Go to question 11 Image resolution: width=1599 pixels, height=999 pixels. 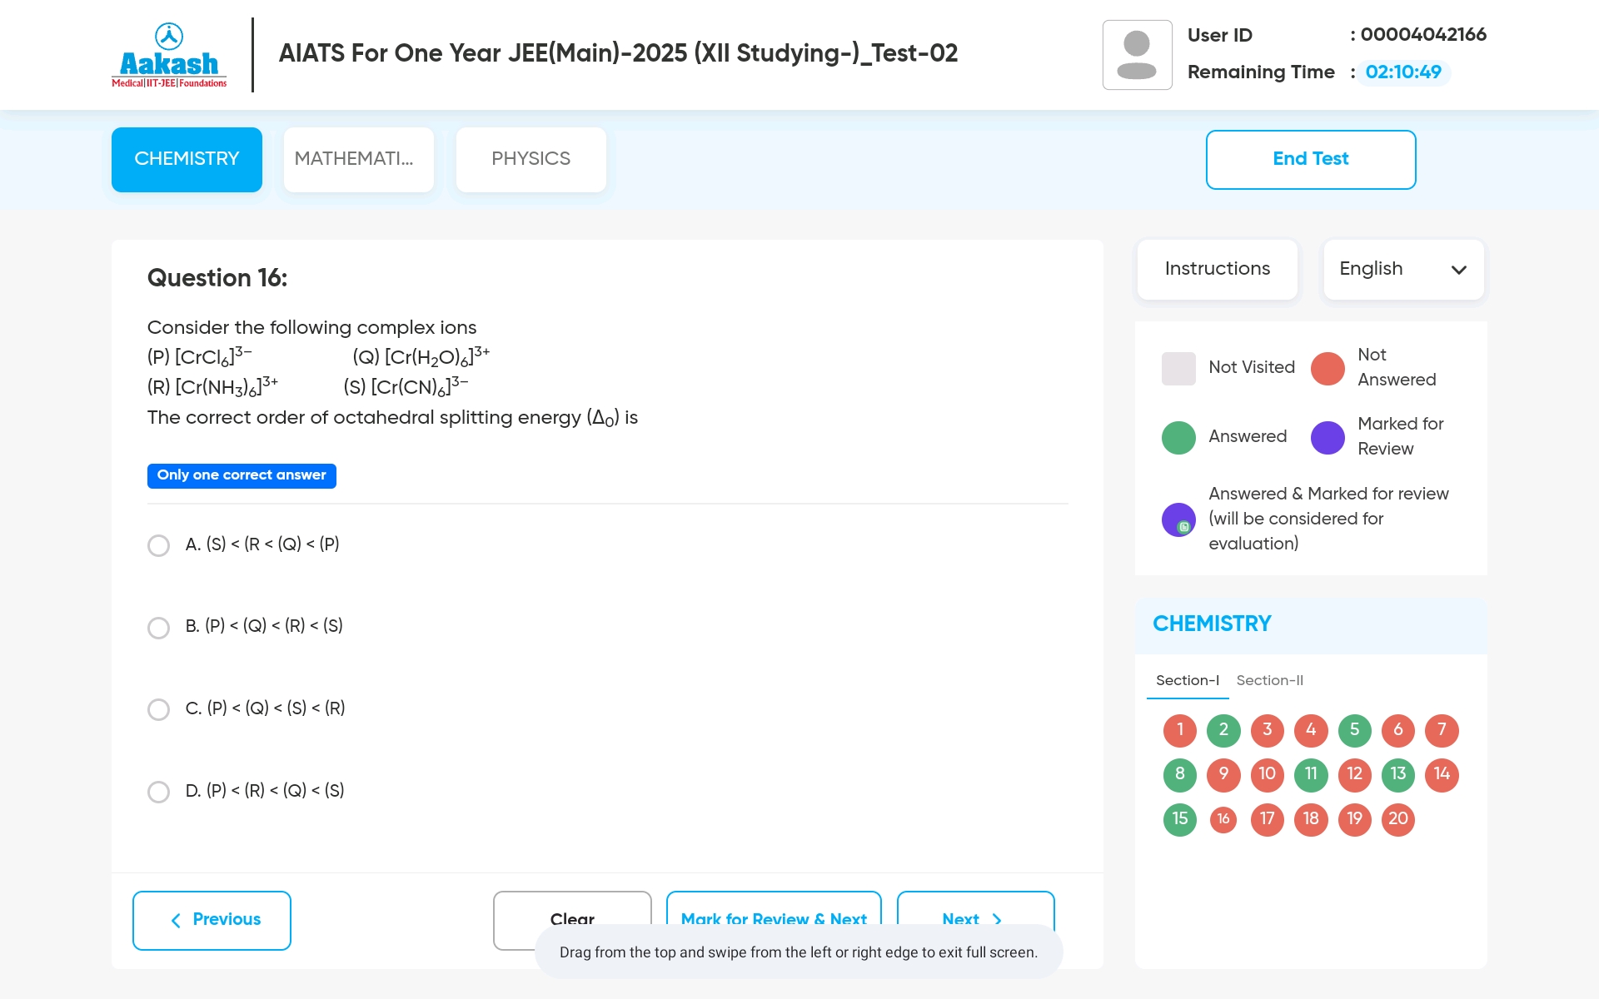tap(1311, 775)
